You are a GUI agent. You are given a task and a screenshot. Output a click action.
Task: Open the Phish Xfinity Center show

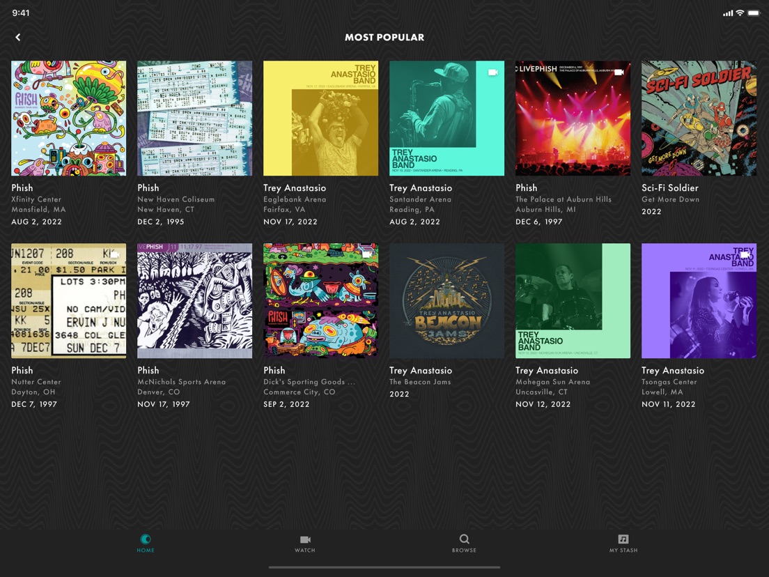pos(68,117)
